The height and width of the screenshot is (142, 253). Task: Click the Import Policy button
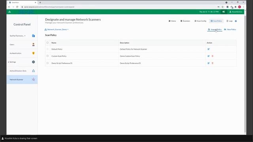[215, 30]
